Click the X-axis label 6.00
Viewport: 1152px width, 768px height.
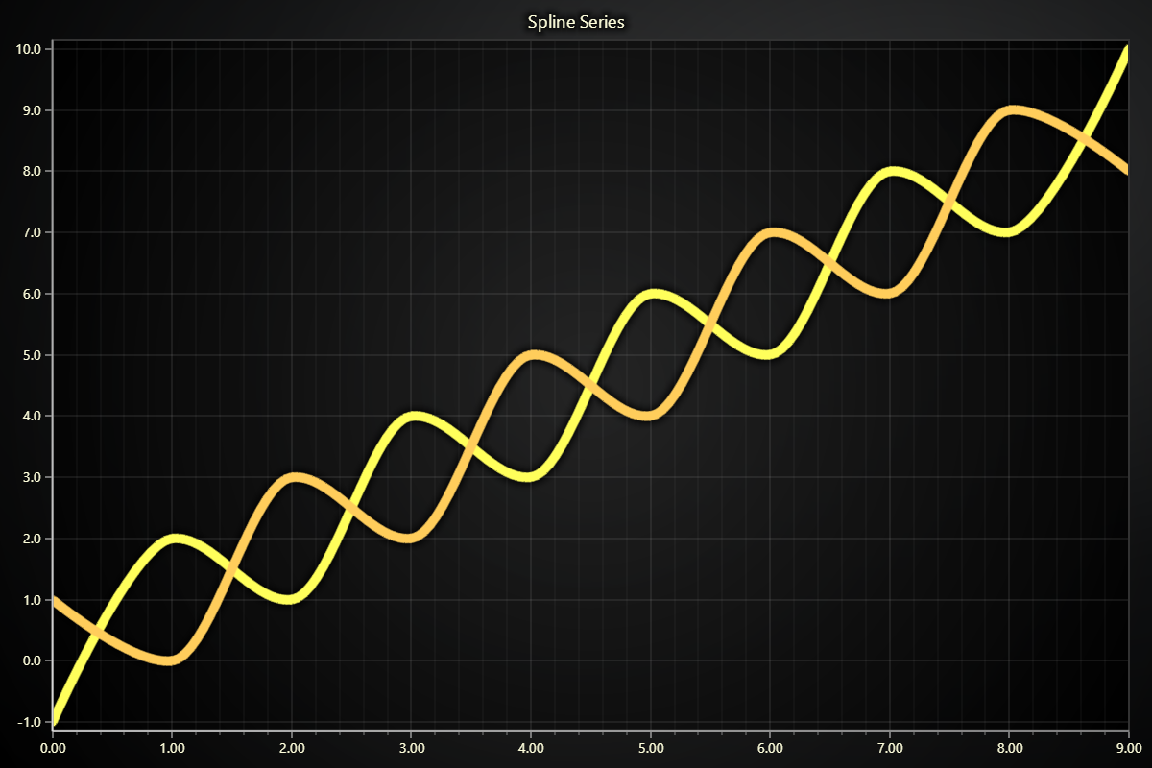coord(770,747)
